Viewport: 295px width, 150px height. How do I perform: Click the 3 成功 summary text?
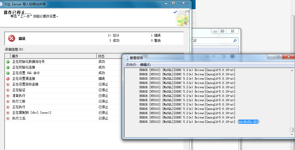pos(114,40)
